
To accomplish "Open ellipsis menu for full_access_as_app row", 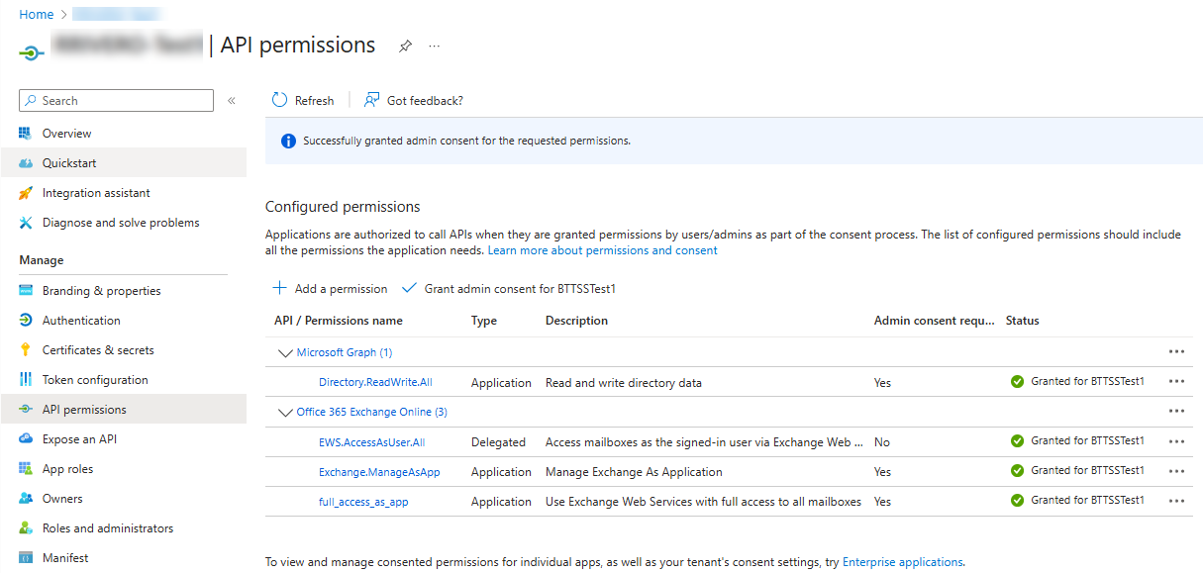I will 1176,501.
